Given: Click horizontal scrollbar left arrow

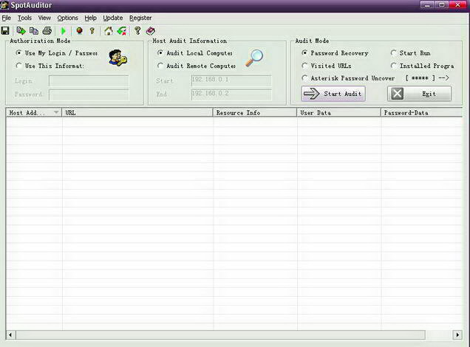Looking at the screenshot, I should coord(10,334).
